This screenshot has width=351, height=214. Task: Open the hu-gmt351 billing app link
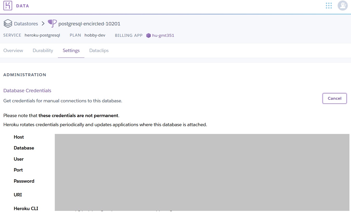coord(163,35)
